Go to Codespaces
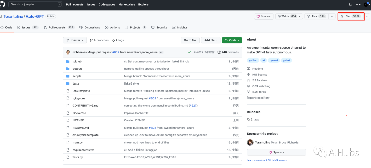The image size is (371, 168). pos(107,4)
